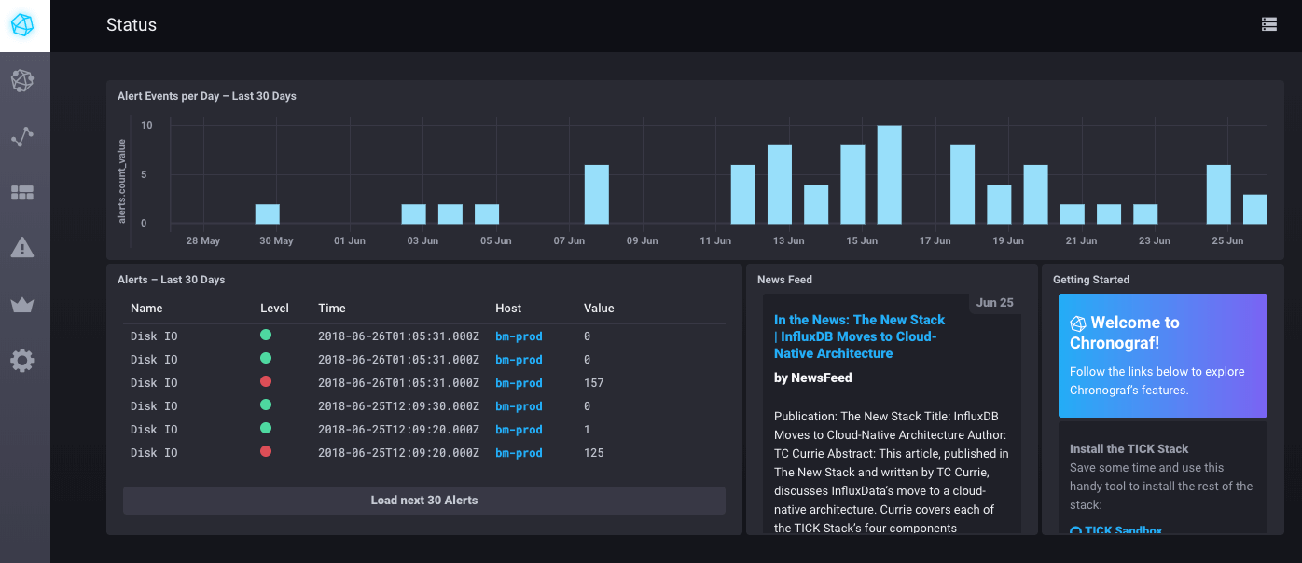Click the Chronograf logo in the sidebar
The height and width of the screenshot is (563, 1302).
pyautogui.click(x=23, y=25)
